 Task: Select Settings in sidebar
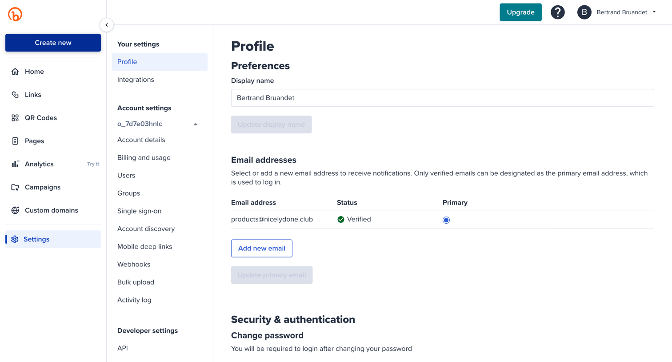(x=53, y=239)
